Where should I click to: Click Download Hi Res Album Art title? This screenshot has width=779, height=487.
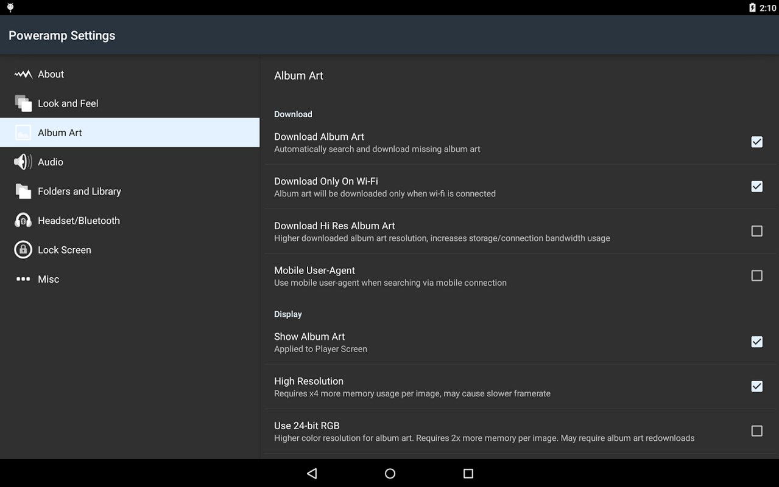click(x=334, y=226)
